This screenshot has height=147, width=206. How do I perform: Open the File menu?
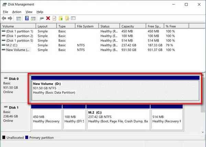click(x=5, y=12)
